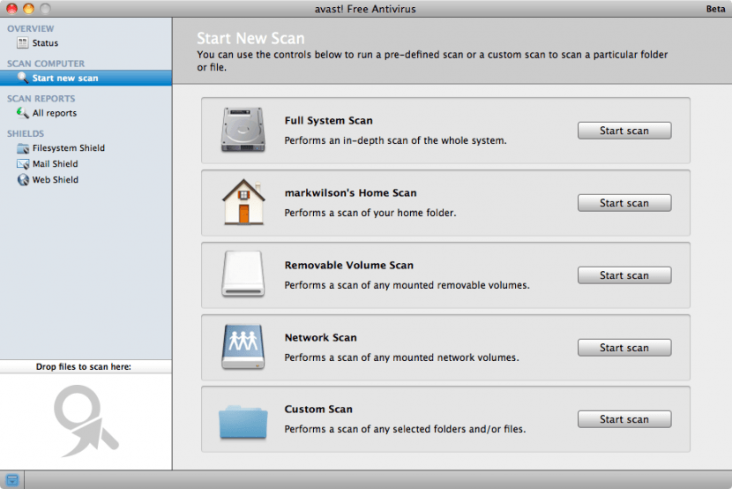Click the large magnifier drop-zone graphic
732x489 pixels.
click(x=86, y=421)
